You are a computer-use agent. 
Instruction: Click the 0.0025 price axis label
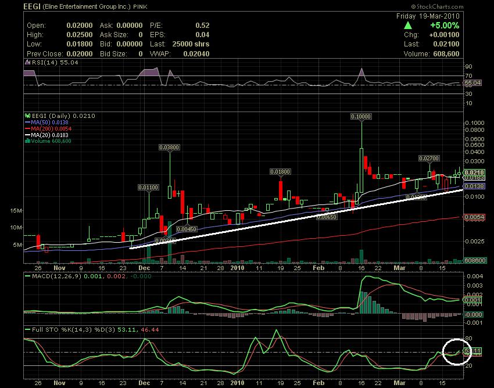475,241
